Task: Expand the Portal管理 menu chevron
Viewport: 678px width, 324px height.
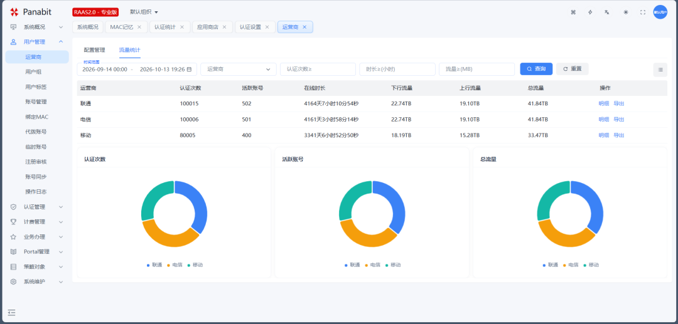Action: (61, 251)
